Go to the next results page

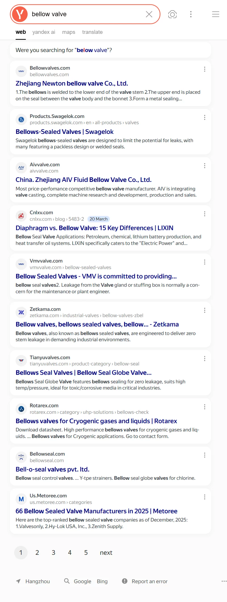tap(106, 553)
